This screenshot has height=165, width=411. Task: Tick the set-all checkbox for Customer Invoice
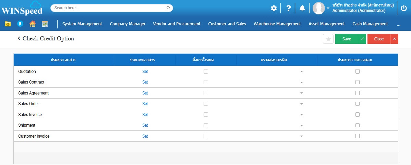pyautogui.click(x=206, y=136)
